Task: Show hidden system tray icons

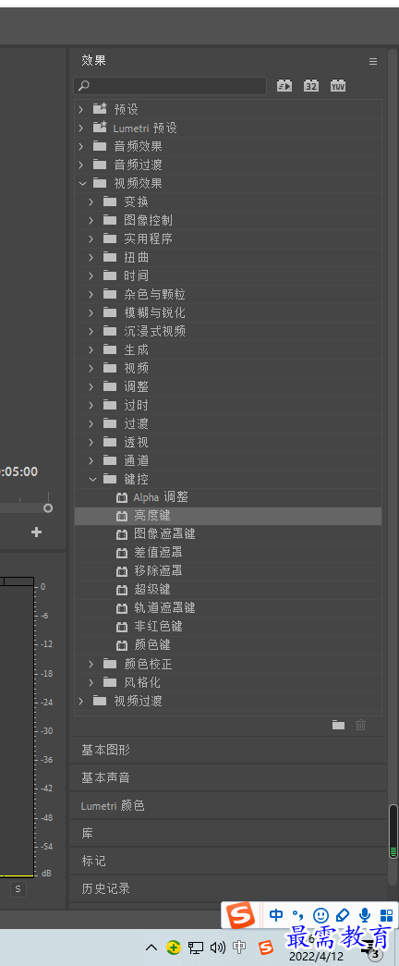Action: click(x=151, y=947)
